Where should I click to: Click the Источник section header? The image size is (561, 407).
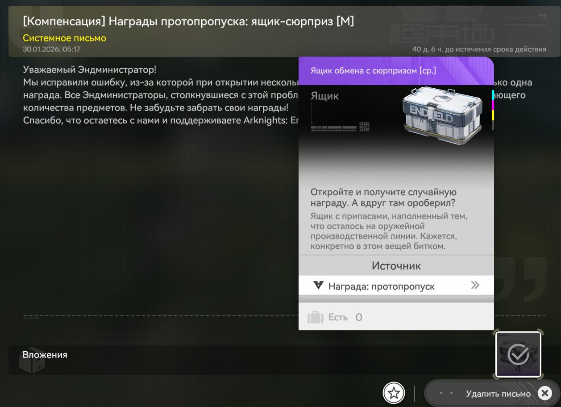pos(396,266)
